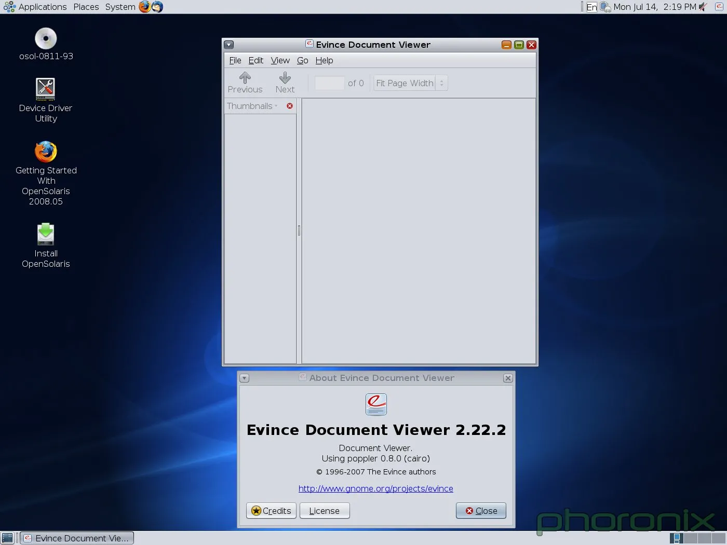727x545 pixels.
Task: View the License in the About dialog
Action: (x=325, y=511)
